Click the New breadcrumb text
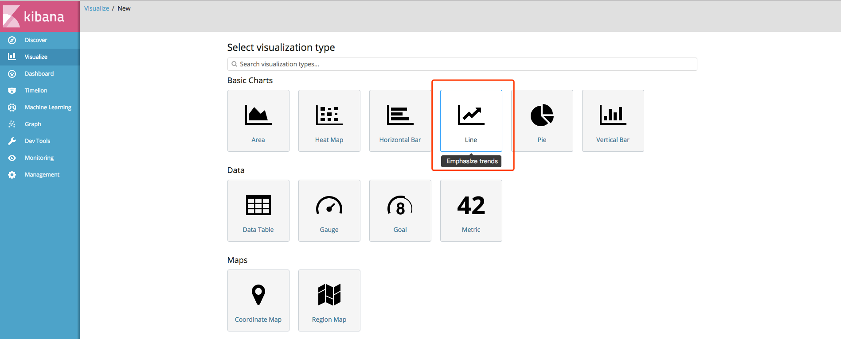 click(124, 8)
